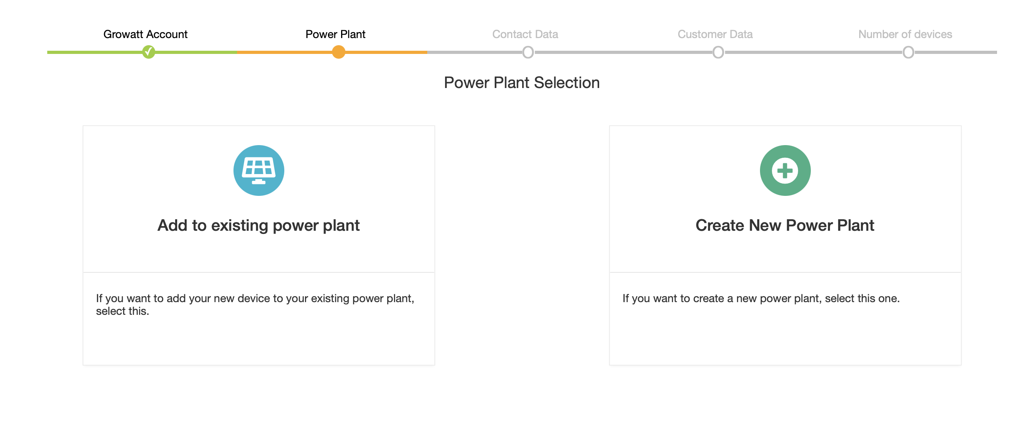Open the Contact Data step label

pos(525,34)
